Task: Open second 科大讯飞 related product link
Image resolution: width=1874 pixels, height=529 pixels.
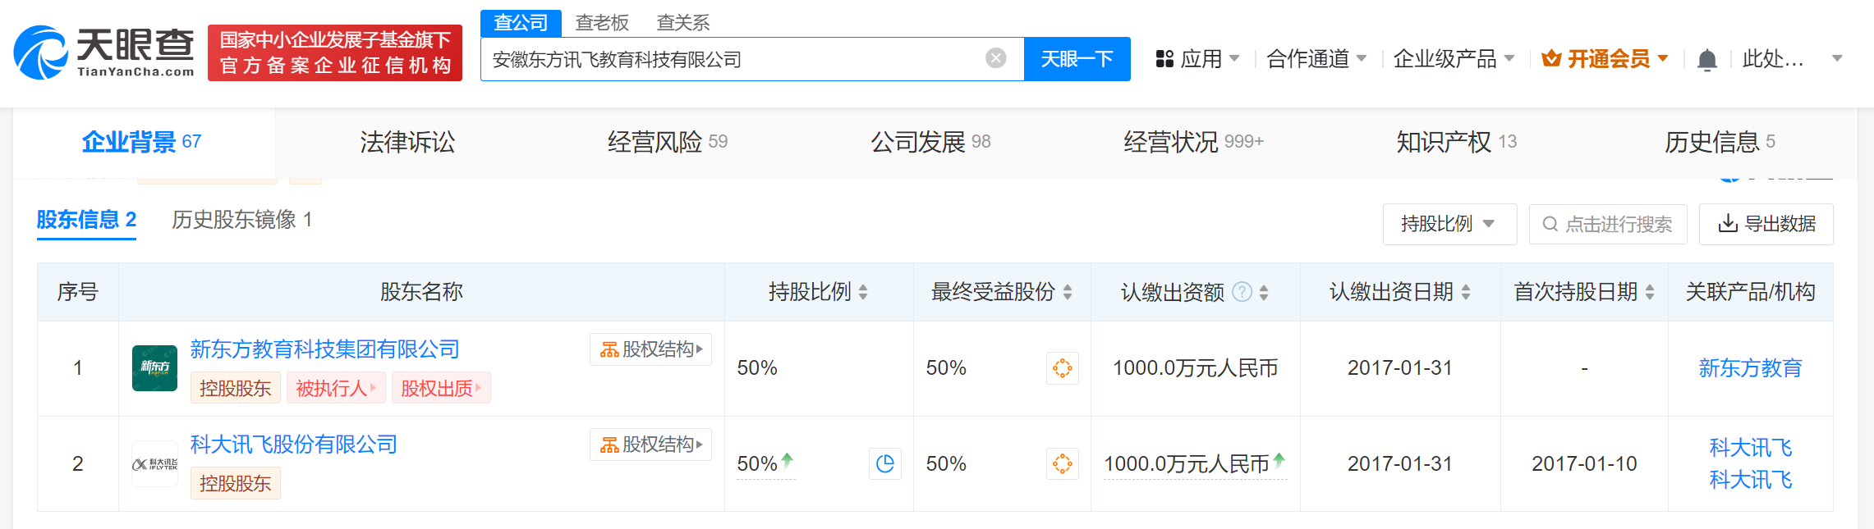Action: click(x=1750, y=480)
